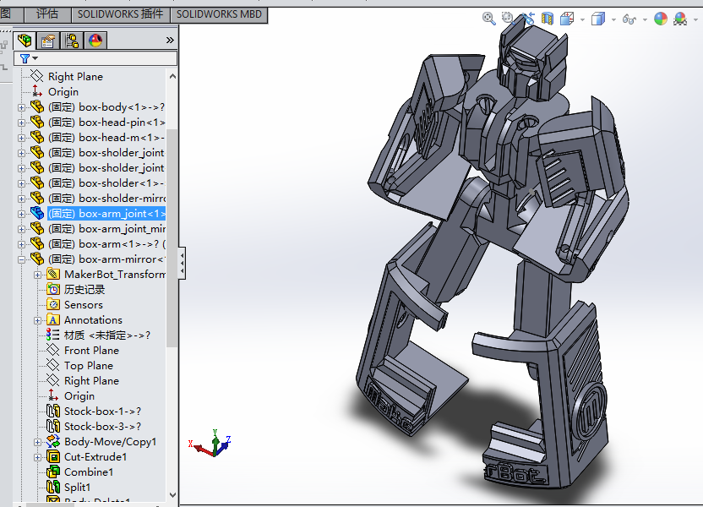
Task: Select the Cut-Extrude1 feature
Action: 95,457
